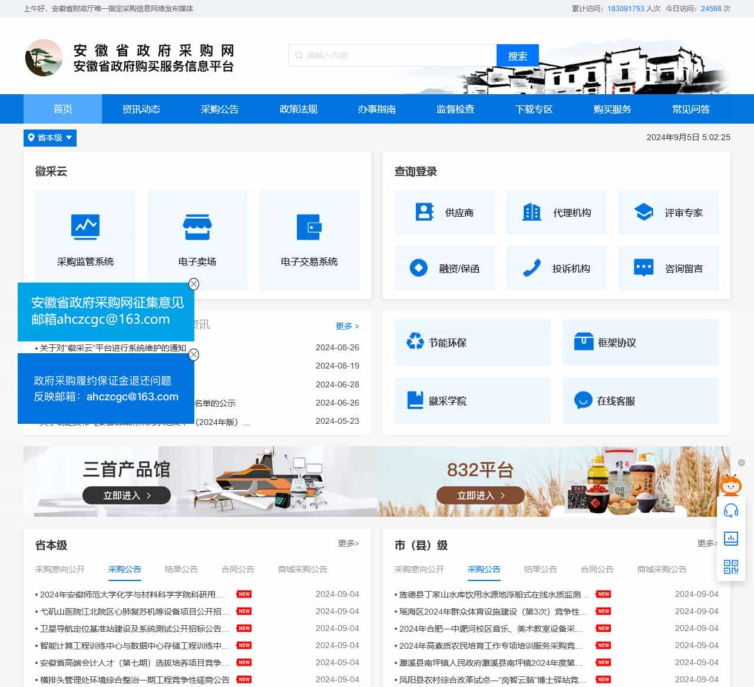Open 瑶海区2024年群众体育设施建设 announcement

click(494, 612)
